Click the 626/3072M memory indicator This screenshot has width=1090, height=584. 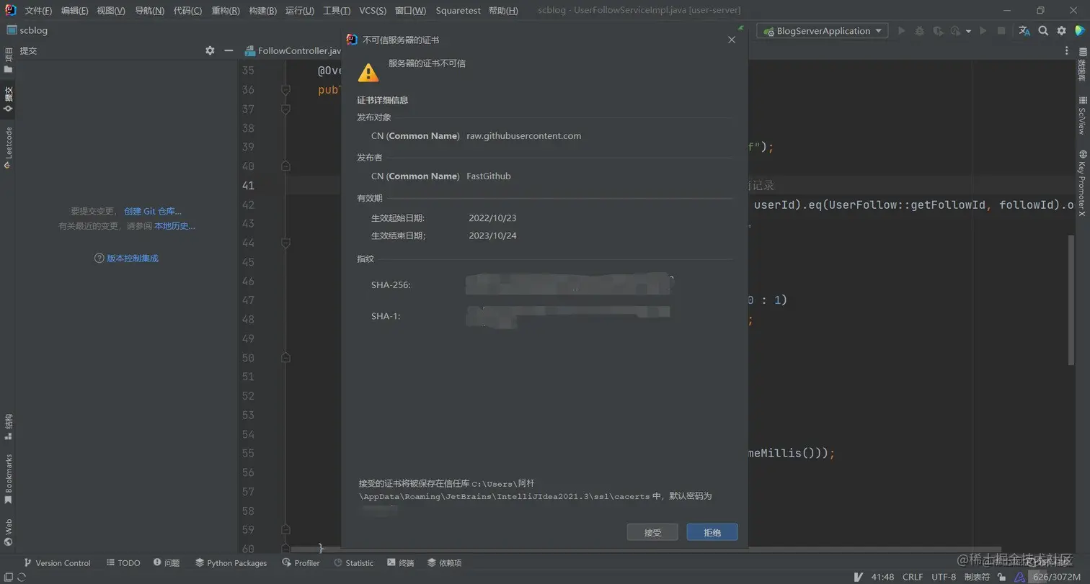tap(1057, 577)
